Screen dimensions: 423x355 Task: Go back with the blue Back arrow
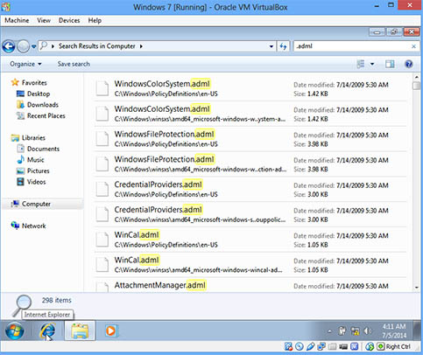(x=9, y=46)
